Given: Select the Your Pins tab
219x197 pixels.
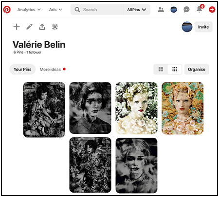Looking at the screenshot, I should click(x=22, y=69).
